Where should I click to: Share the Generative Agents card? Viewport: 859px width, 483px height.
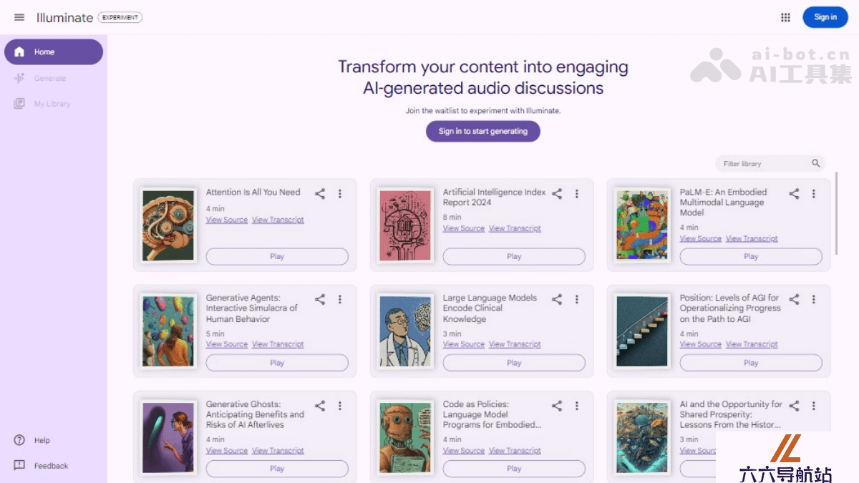pos(320,299)
